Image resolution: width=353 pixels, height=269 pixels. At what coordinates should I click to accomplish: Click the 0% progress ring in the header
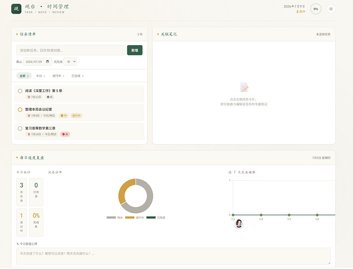pyautogui.click(x=316, y=9)
